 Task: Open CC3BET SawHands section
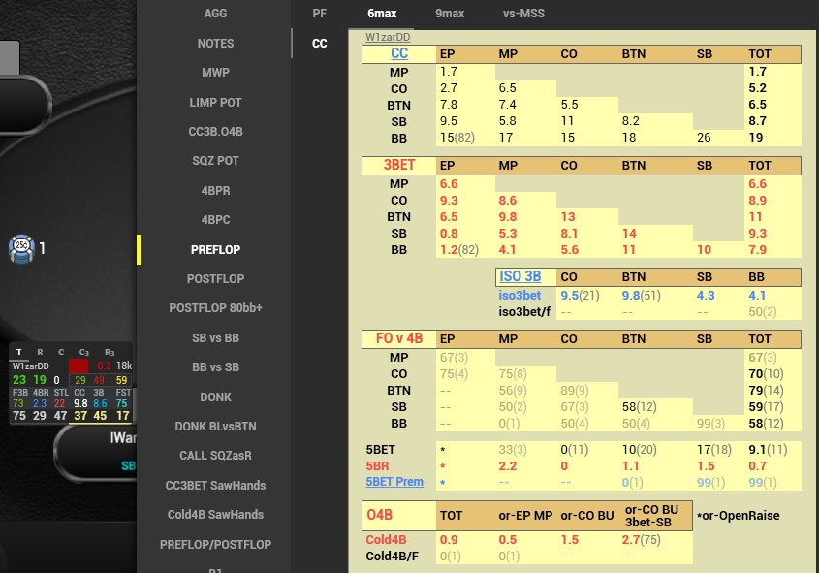215,485
